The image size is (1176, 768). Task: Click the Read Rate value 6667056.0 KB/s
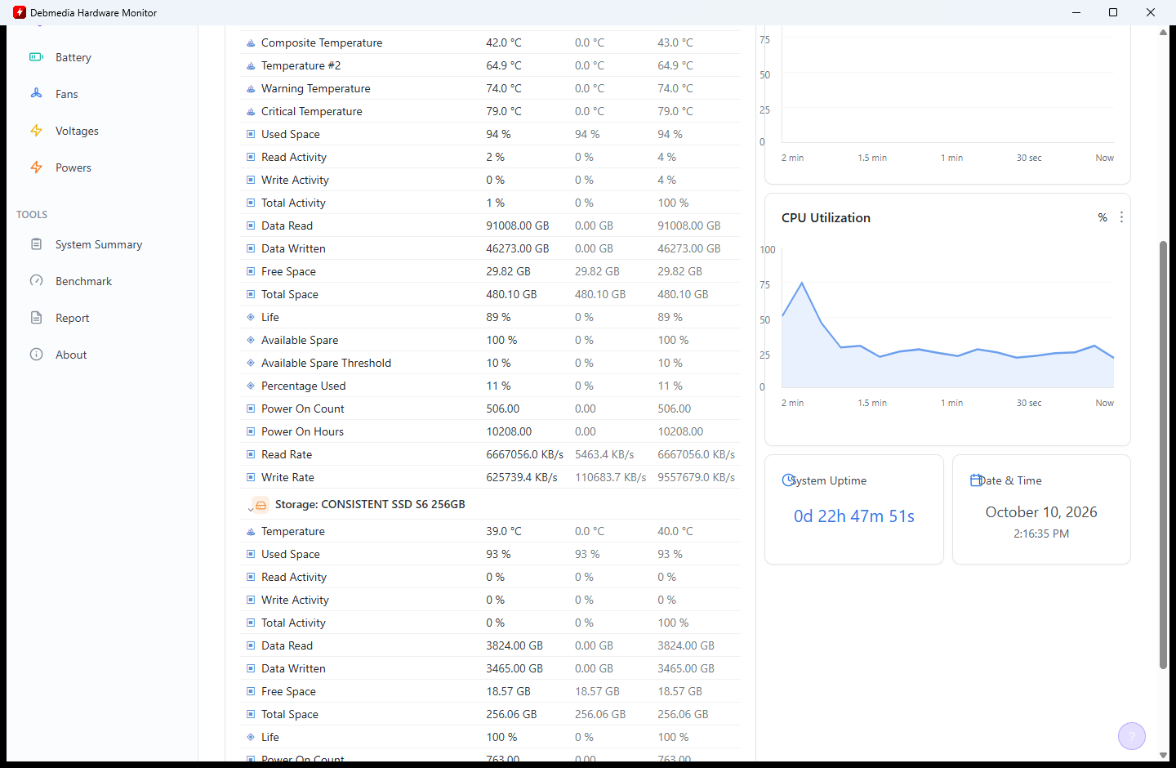tap(524, 454)
